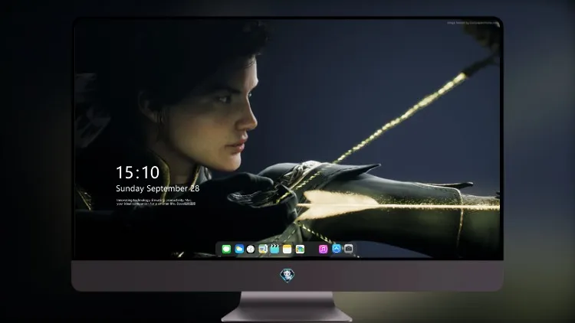Open the Clock app in the dock
The image size is (575, 323).
point(251,249)
